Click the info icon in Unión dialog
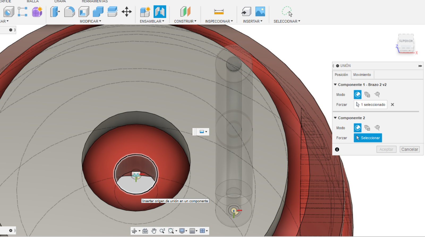This screenshot has height=237, width=425. (337, 149)
